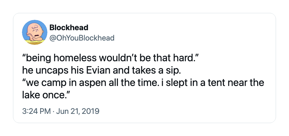Click the line "he uncaps his Evian"
The height and width of the screenshot is (136, 289).
pos(101,70)
